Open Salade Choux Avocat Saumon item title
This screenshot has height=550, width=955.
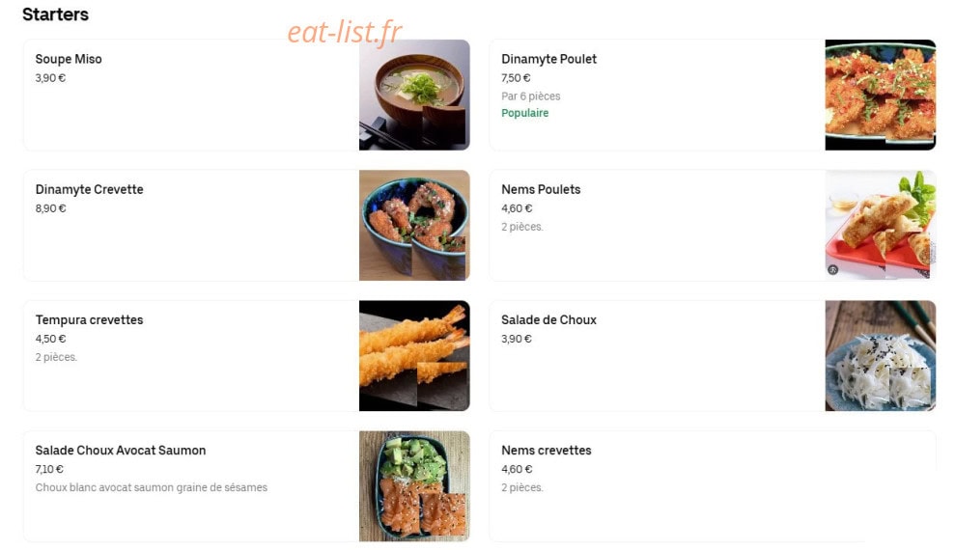click(120, 451)
